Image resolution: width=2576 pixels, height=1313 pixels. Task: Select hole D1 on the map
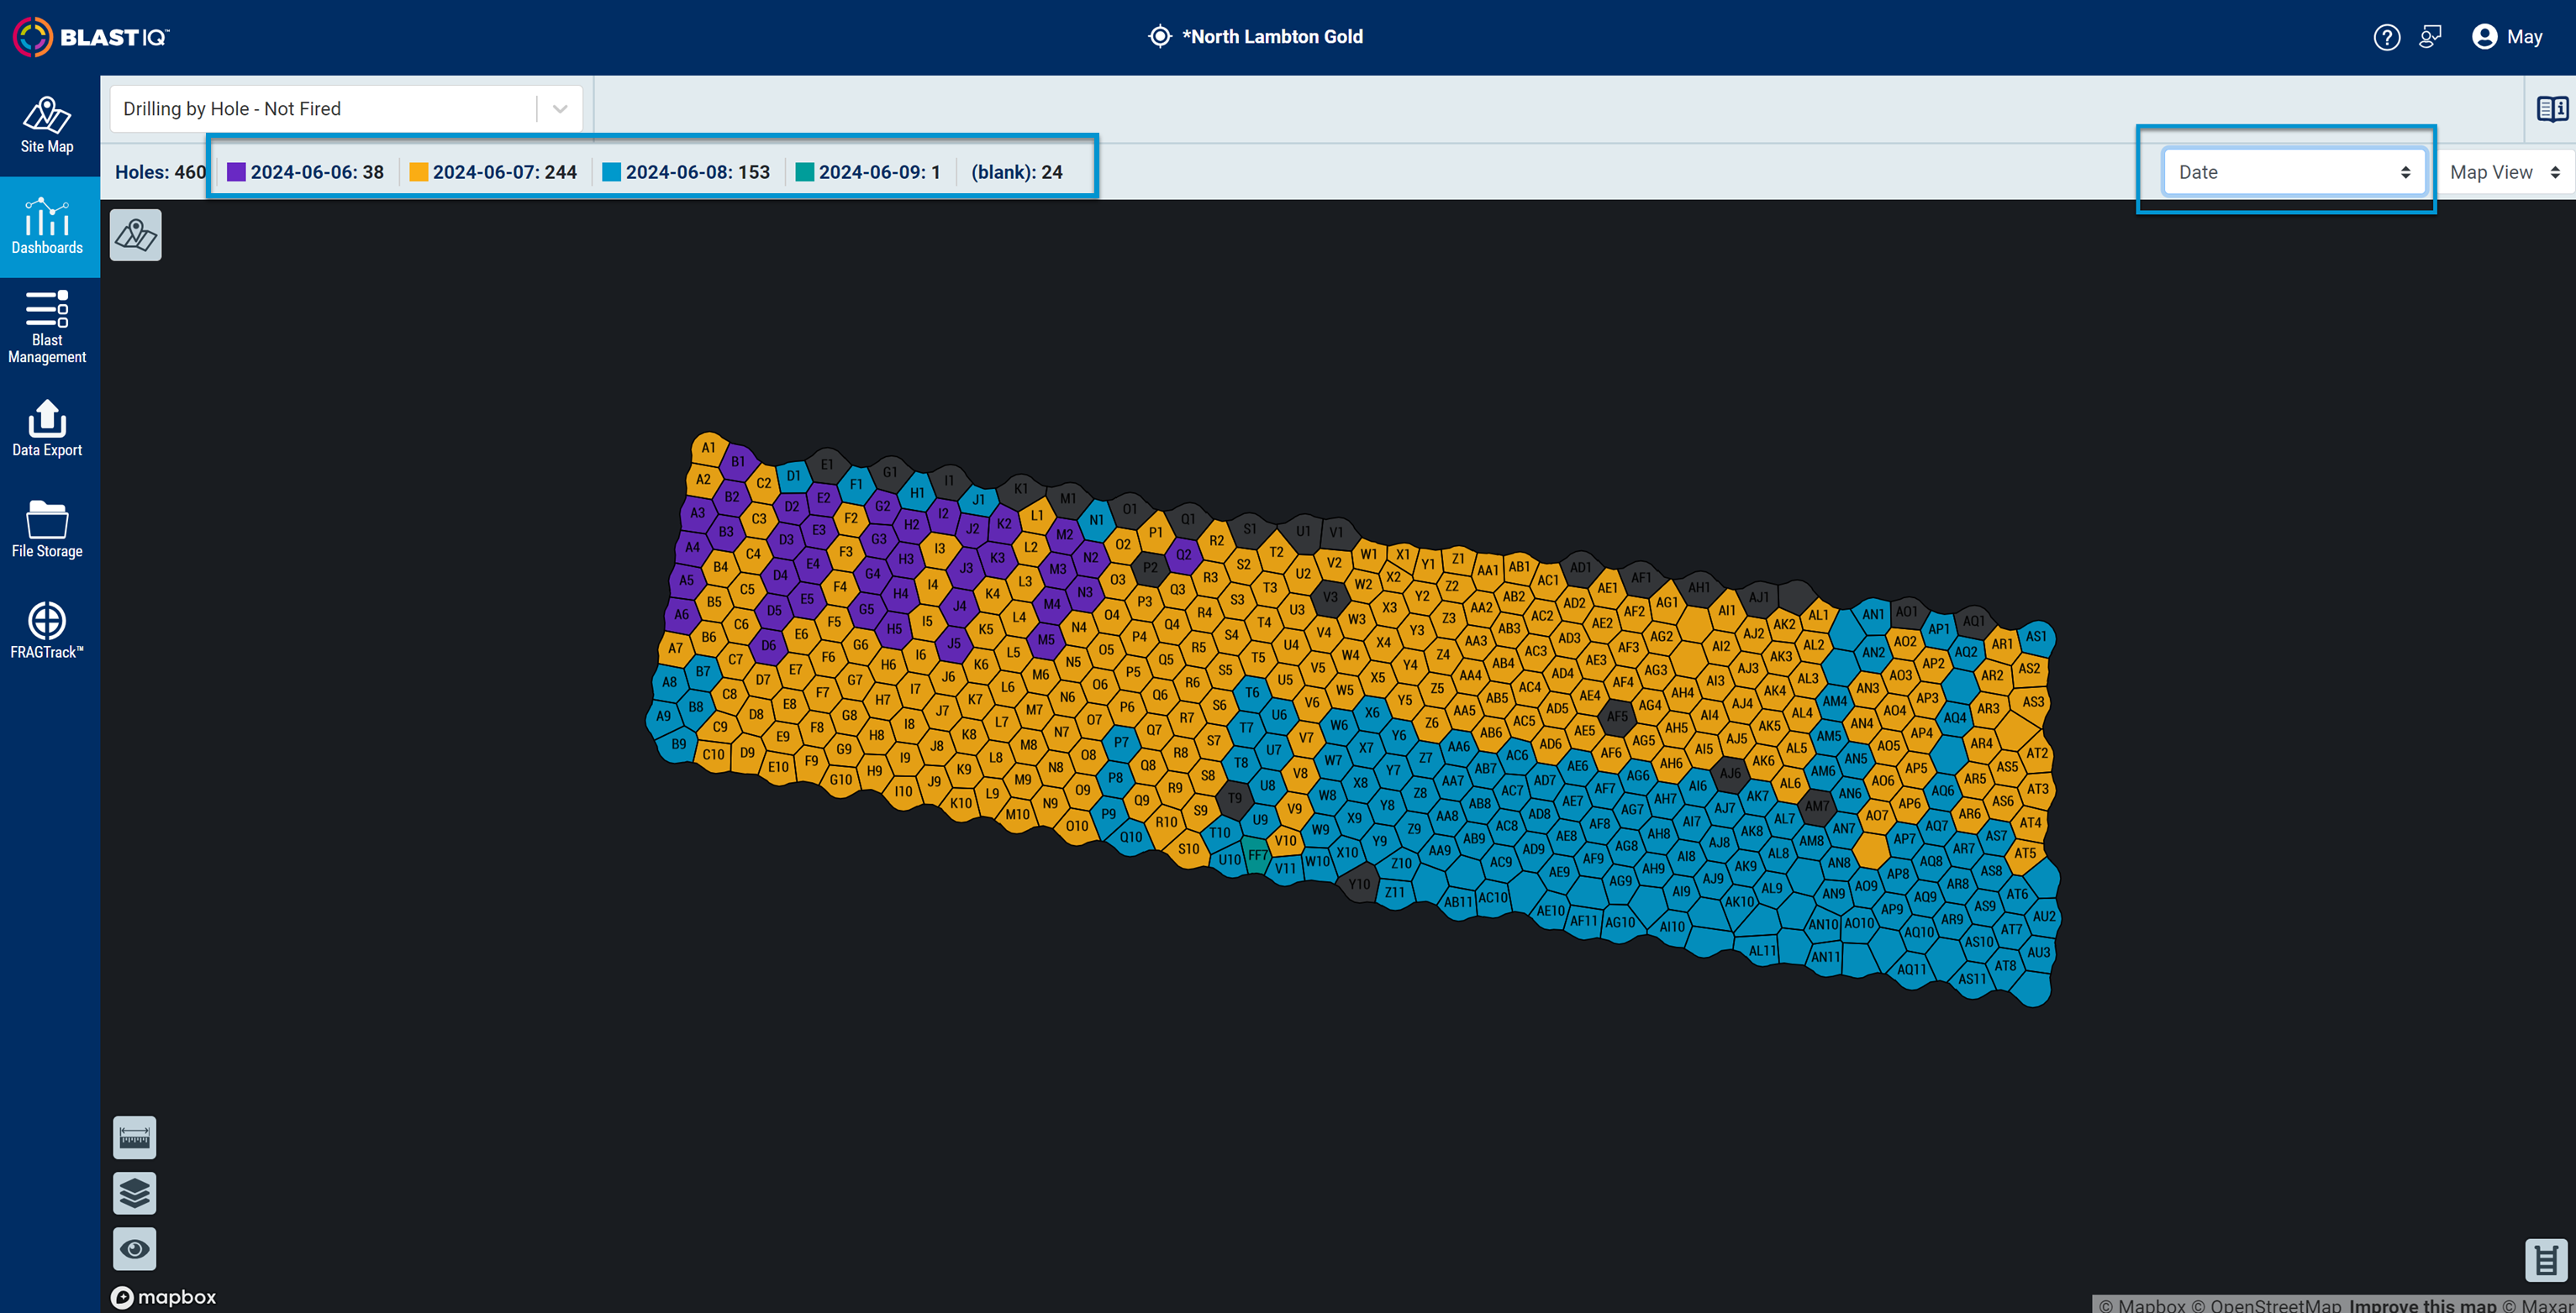(x=793, y=475)
